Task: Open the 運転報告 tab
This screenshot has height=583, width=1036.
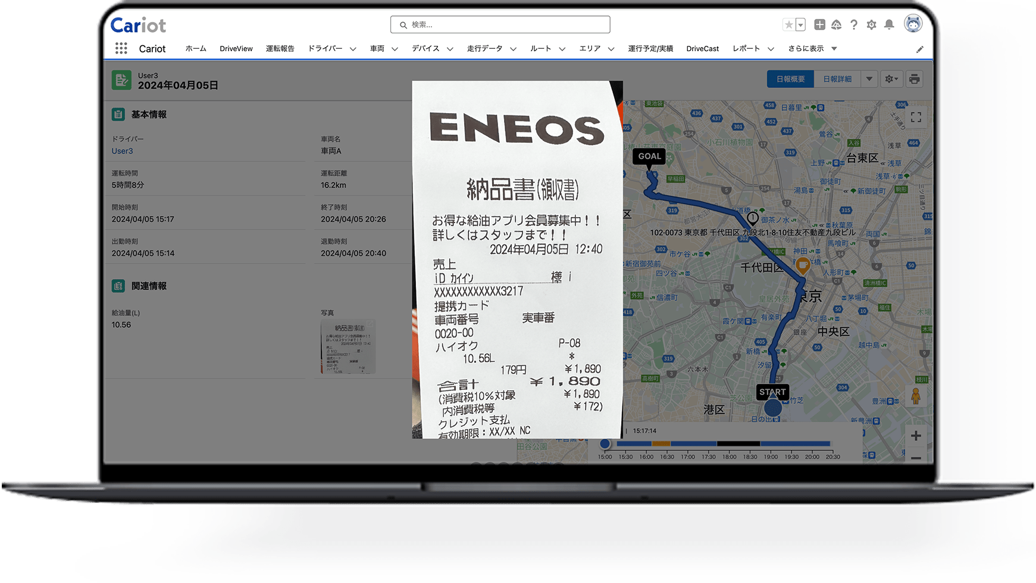Action: coord(280,49)
